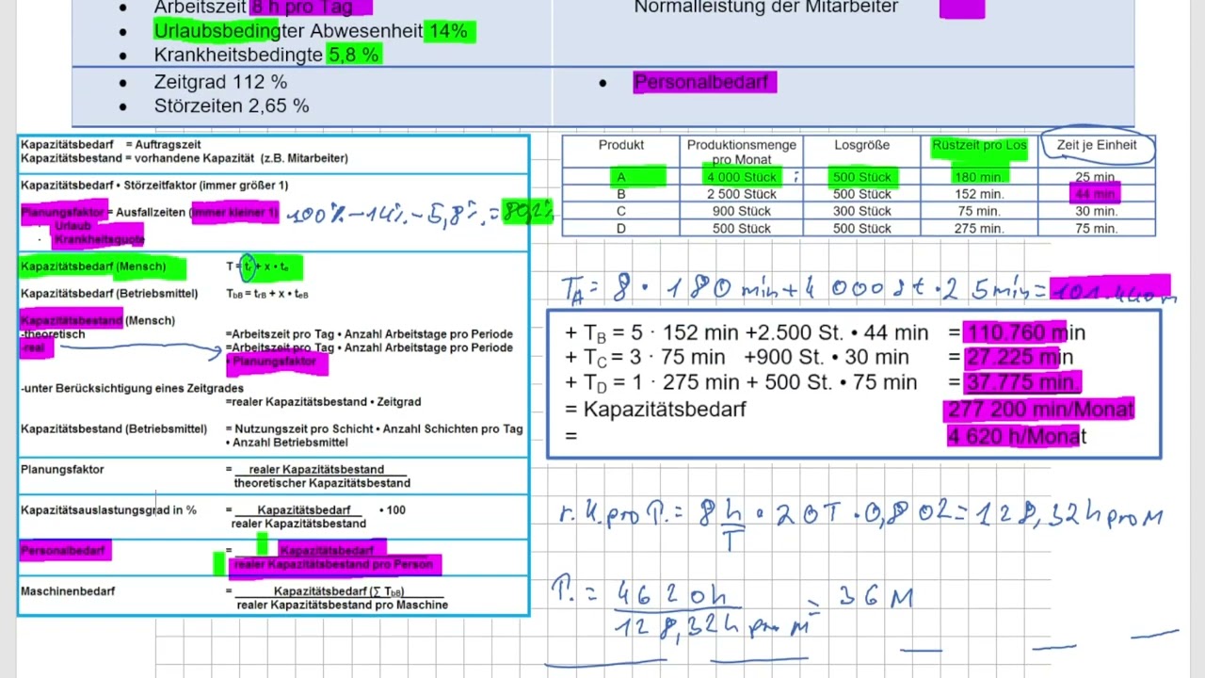Click the highlighted "Personalbedarf" bullet in the blue header

pos(702,82)
